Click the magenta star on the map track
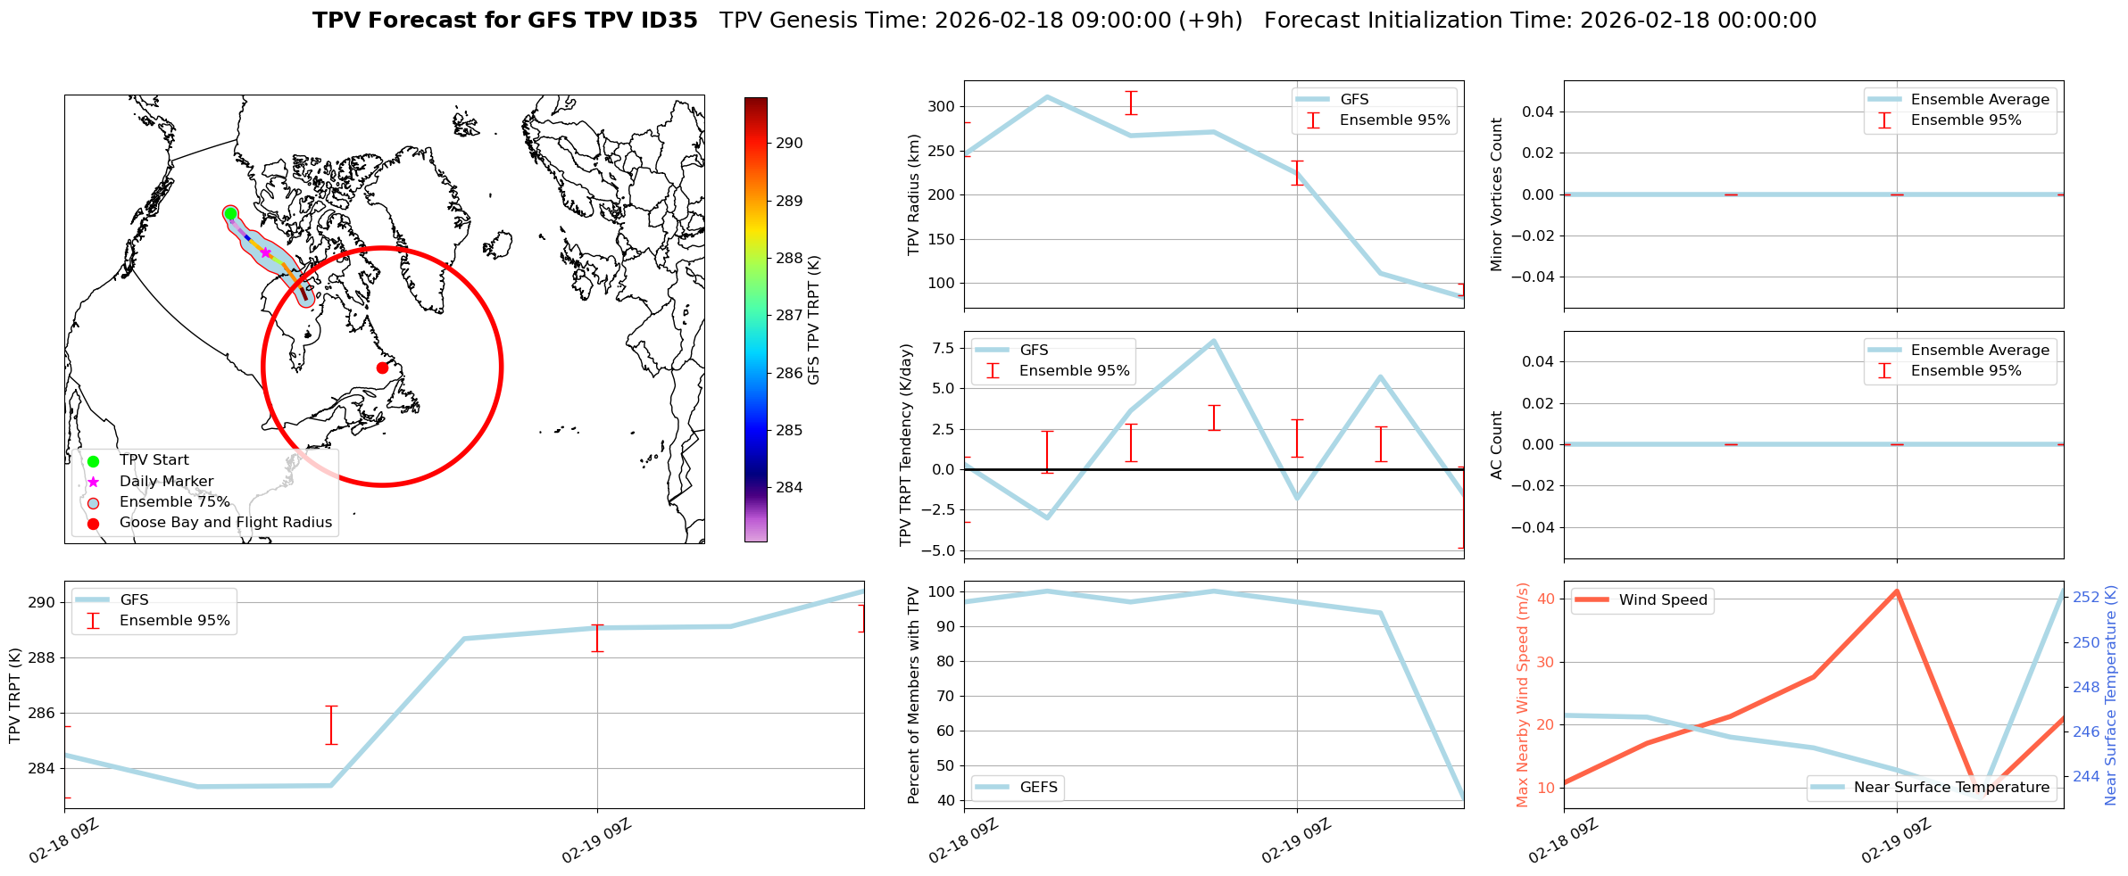The height and width of the screenshot is (876, 2128). click(265, 253)
